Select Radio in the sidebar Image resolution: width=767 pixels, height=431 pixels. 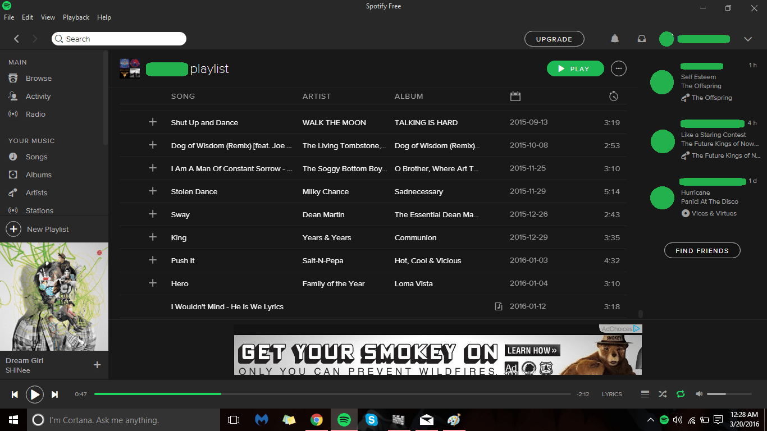[35, 114]
